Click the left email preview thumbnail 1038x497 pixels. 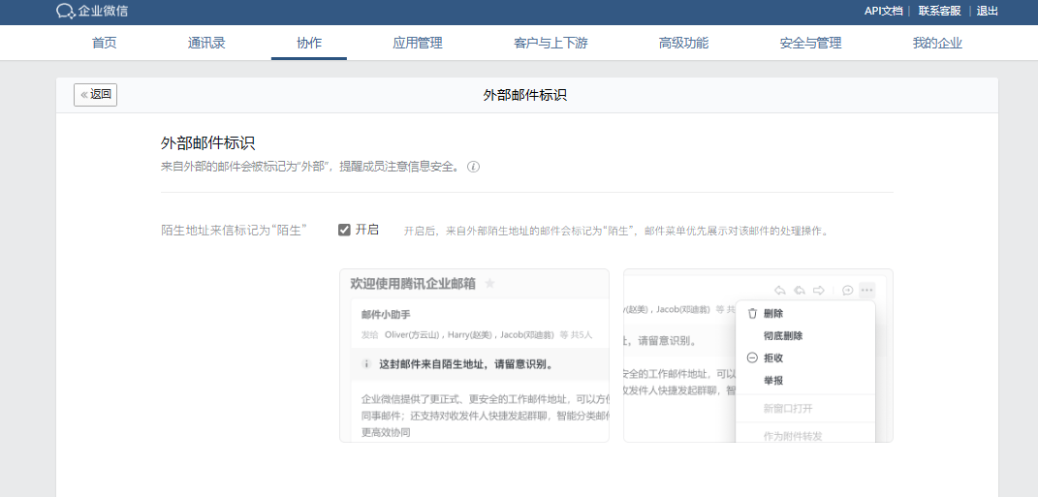click(x=474, y=356)
